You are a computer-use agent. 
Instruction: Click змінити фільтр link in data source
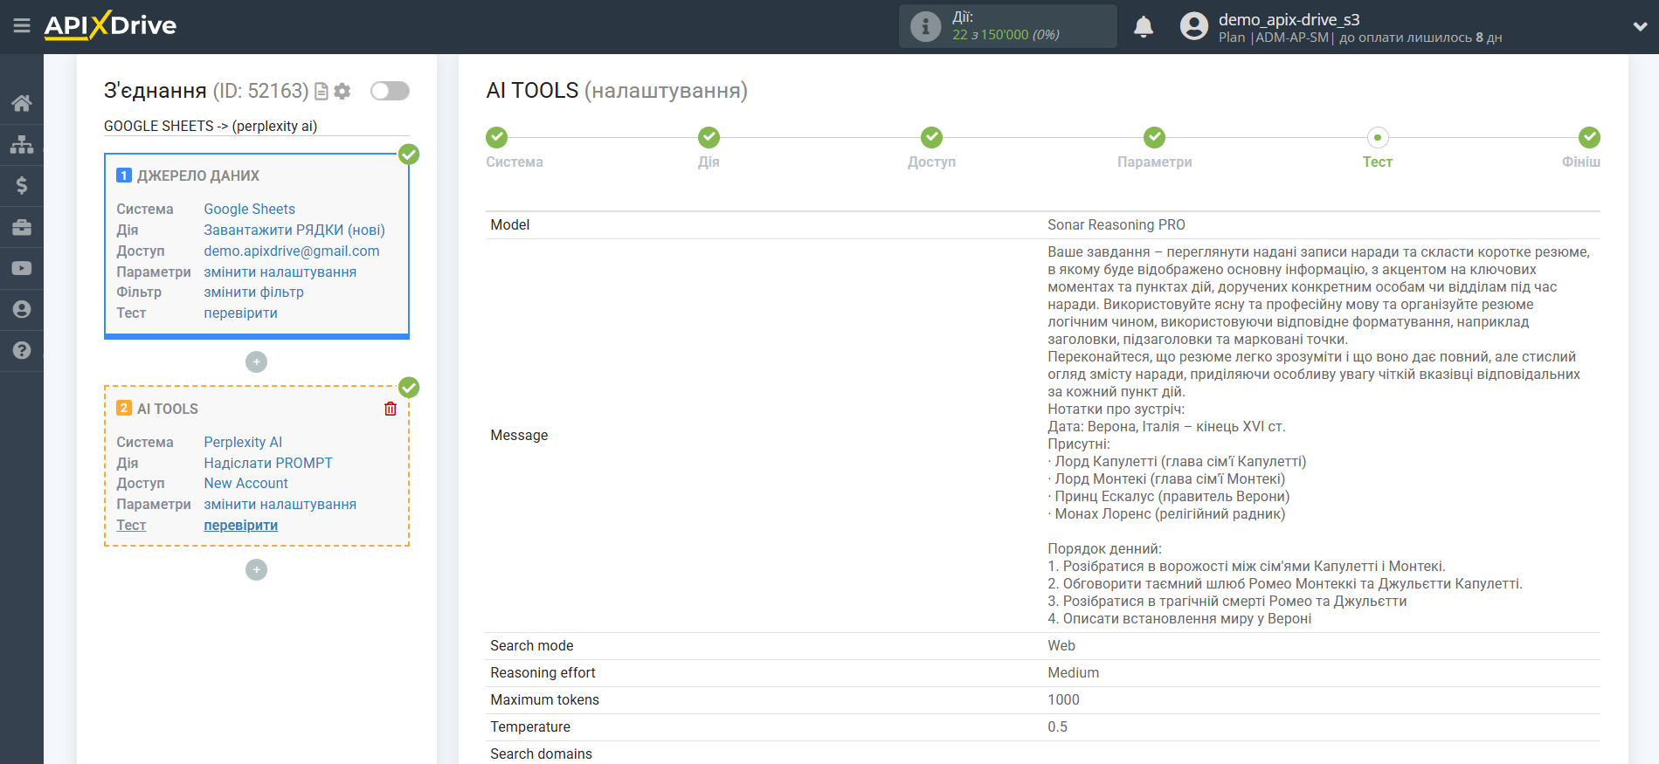point(253,293)
